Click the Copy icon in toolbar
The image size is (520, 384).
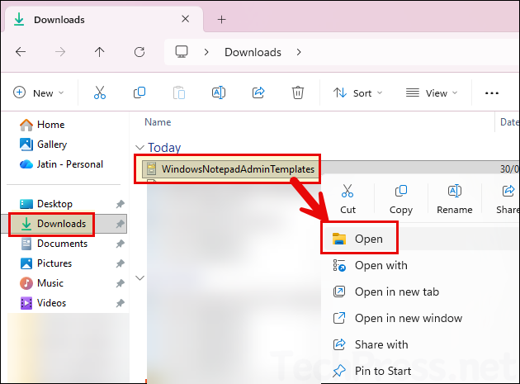tap(139, 93)
